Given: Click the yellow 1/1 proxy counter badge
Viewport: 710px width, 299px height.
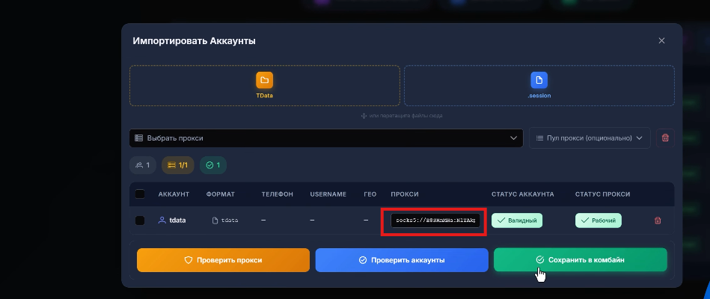Looking at the screenshot, I should pyautogui.click(x=178, y=165).
